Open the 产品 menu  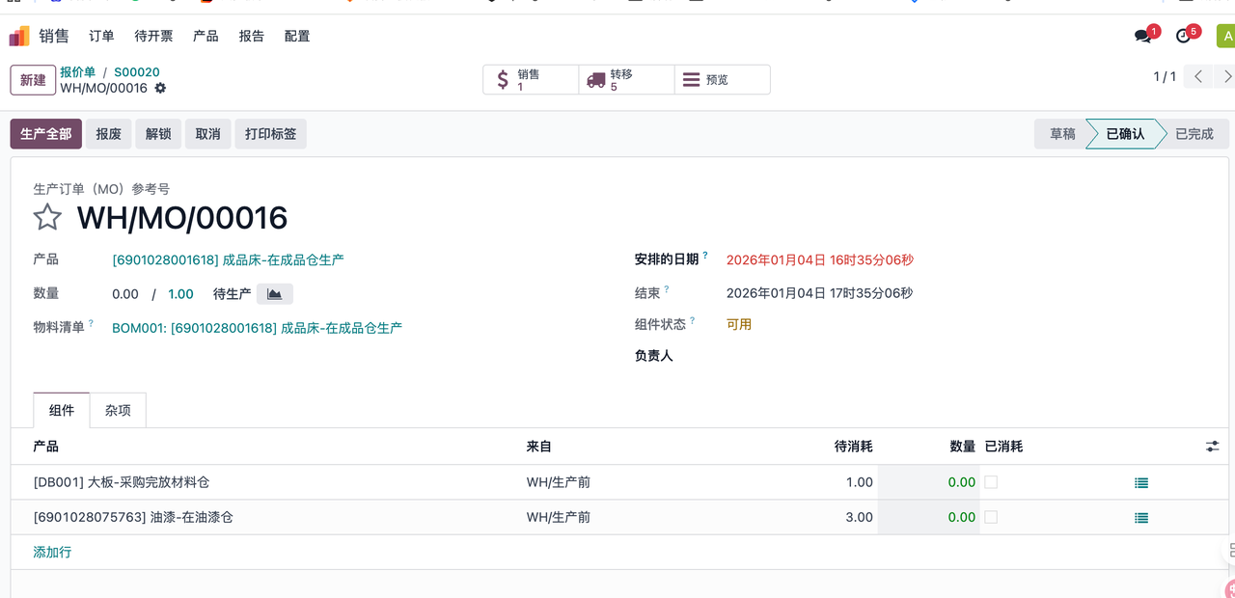point(206,37)
